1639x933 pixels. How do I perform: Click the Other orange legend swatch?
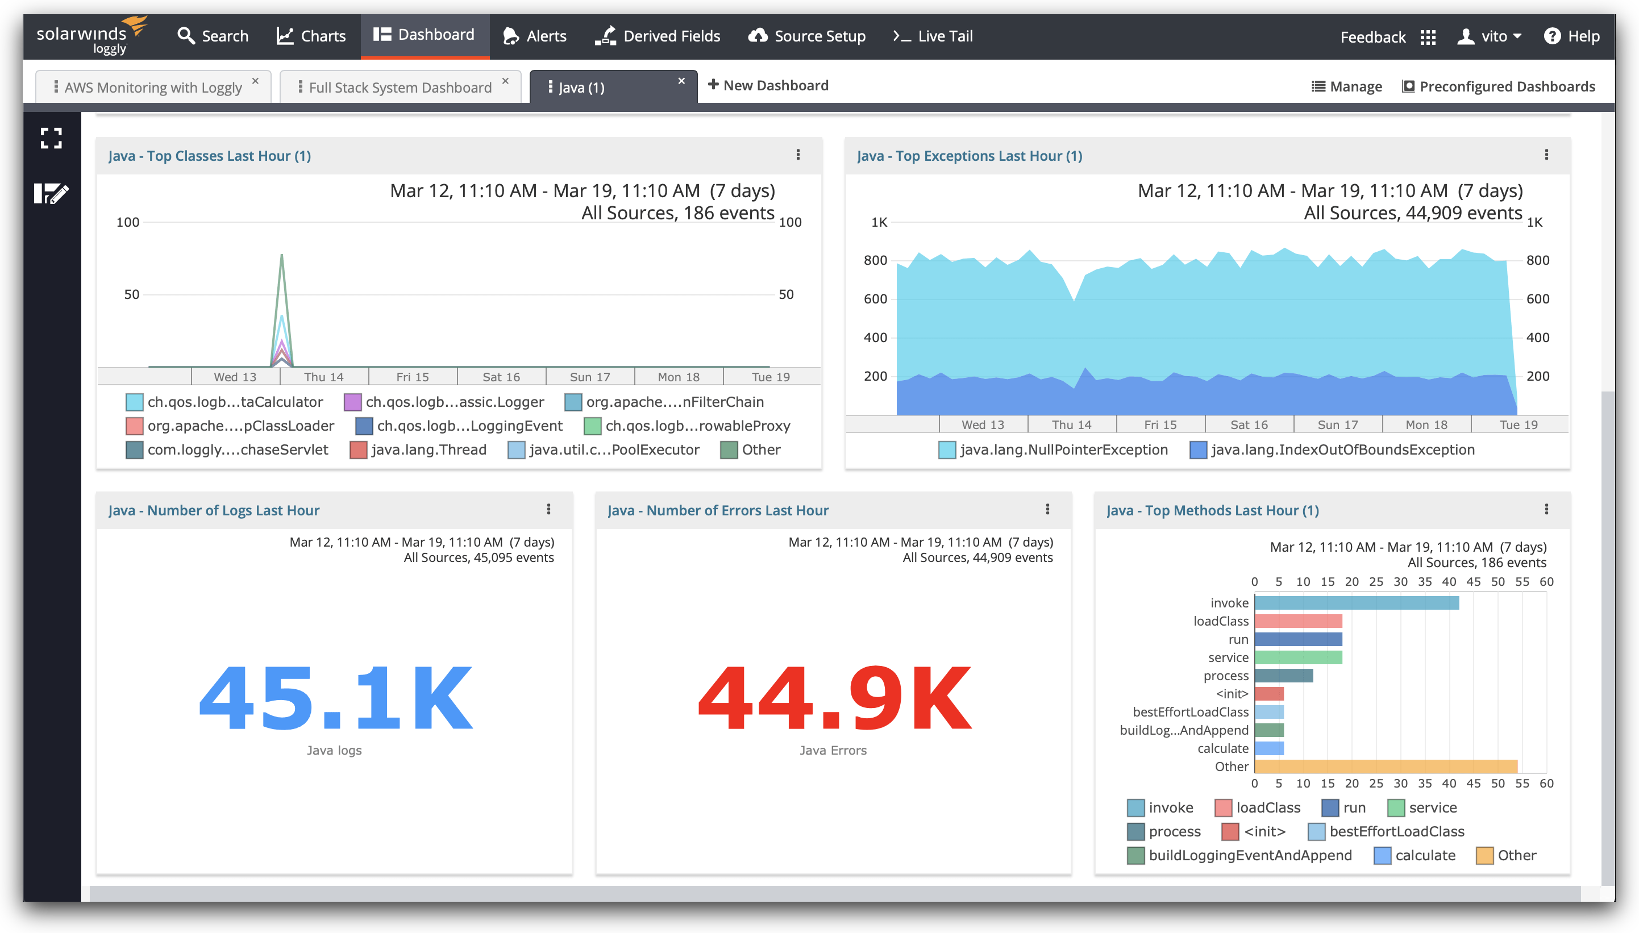coord(1484,856)
